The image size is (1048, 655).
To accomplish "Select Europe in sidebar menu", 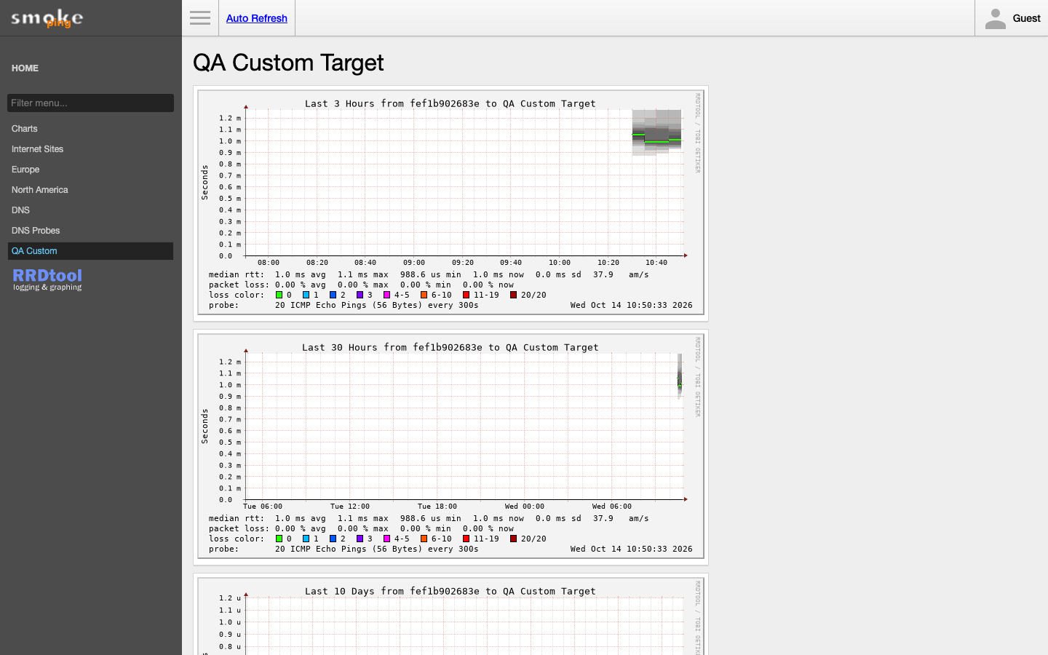I will [90, 170].
